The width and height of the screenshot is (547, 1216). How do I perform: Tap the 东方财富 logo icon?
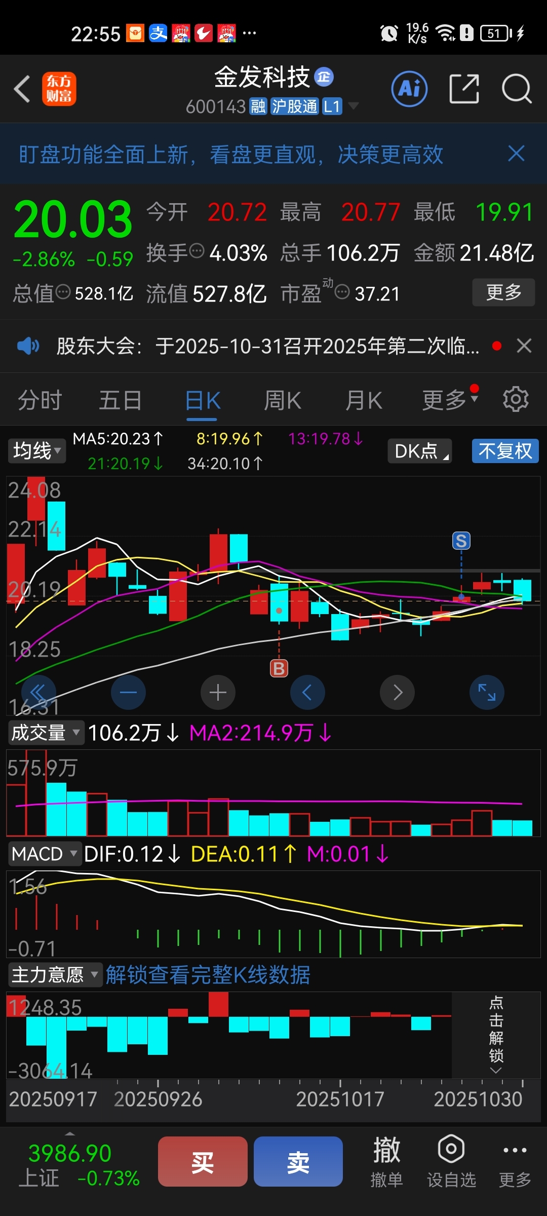pos(59,89)
